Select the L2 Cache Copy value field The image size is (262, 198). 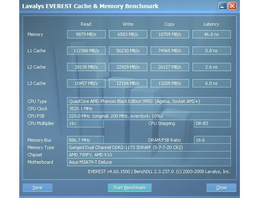(x=170, y=67)
